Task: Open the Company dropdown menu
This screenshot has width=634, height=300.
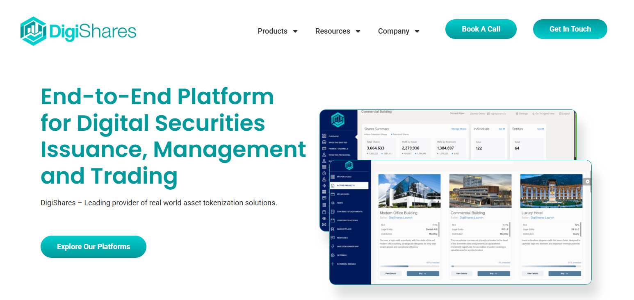Action: 399,31
